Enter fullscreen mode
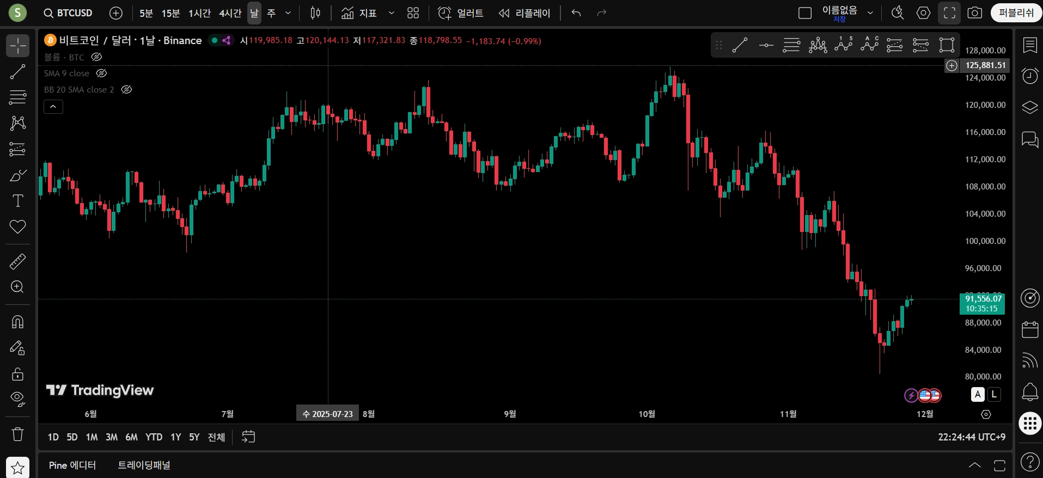Viewport: 1043px width, 478px height. pyautogui.click(x=949, y=13)
